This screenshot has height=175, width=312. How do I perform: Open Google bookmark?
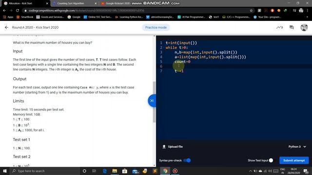74,17
